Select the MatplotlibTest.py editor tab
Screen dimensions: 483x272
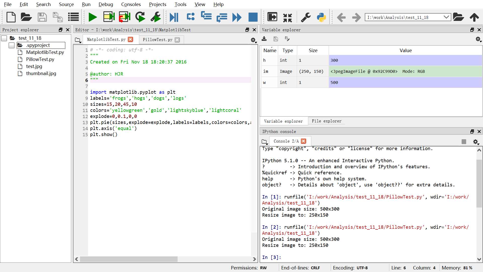point(106,40)
